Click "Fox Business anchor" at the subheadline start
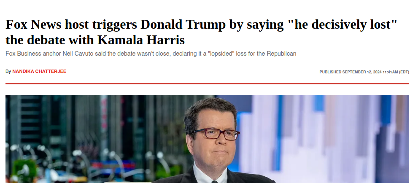 (33, 54)
